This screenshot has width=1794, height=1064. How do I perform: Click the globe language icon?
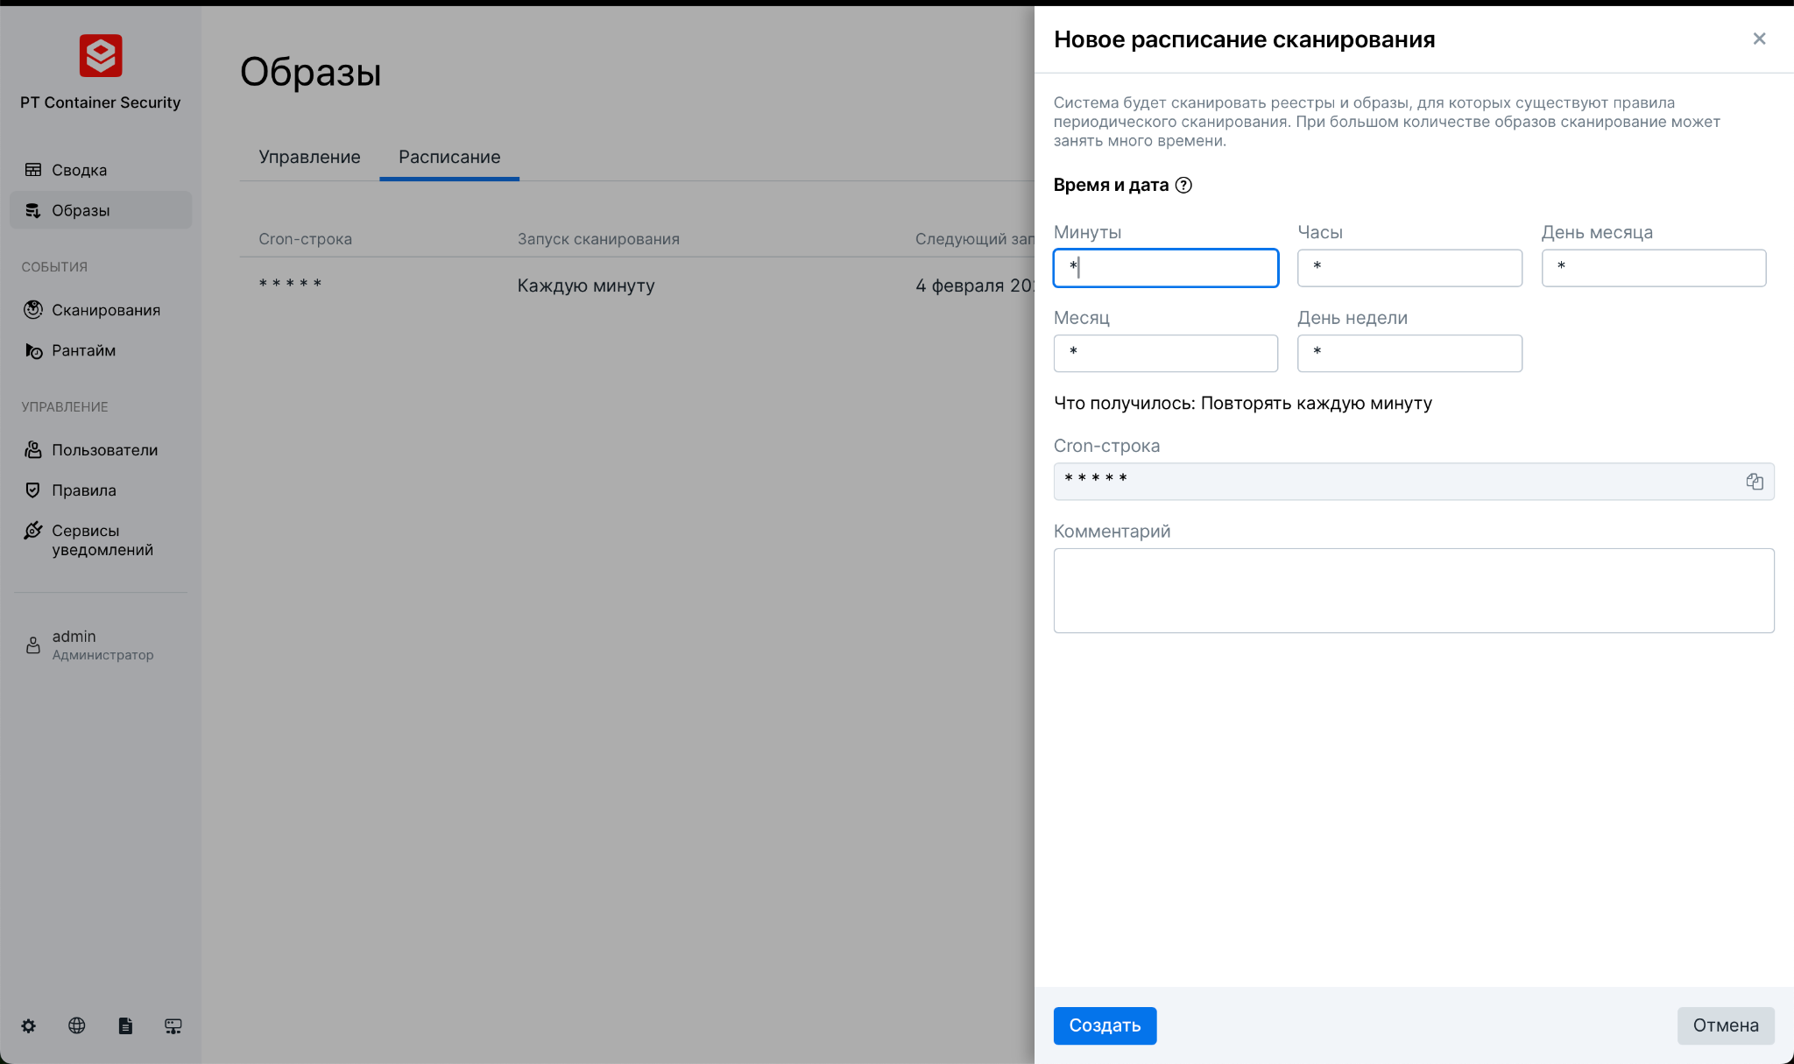[77, 1025]
